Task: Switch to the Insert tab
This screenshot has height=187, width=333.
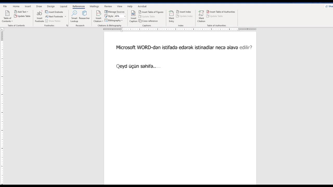Action: (28, 6)
